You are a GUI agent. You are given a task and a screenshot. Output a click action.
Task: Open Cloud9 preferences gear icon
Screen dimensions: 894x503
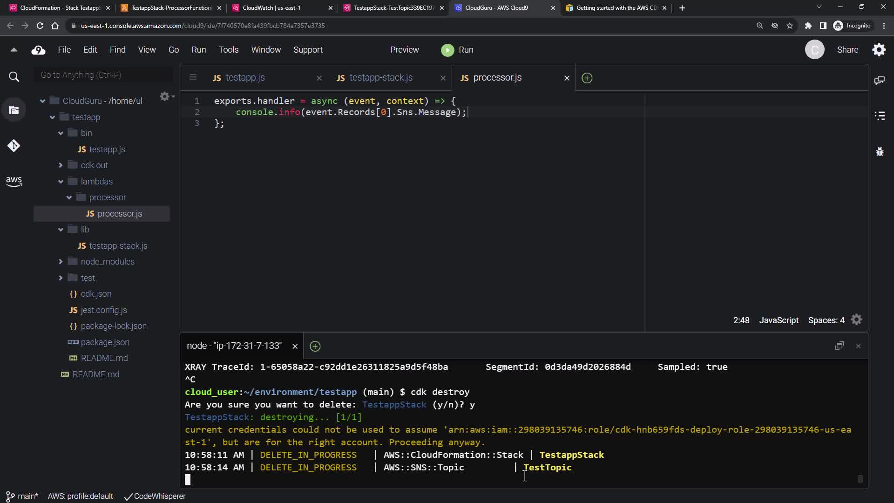[879, 50]
